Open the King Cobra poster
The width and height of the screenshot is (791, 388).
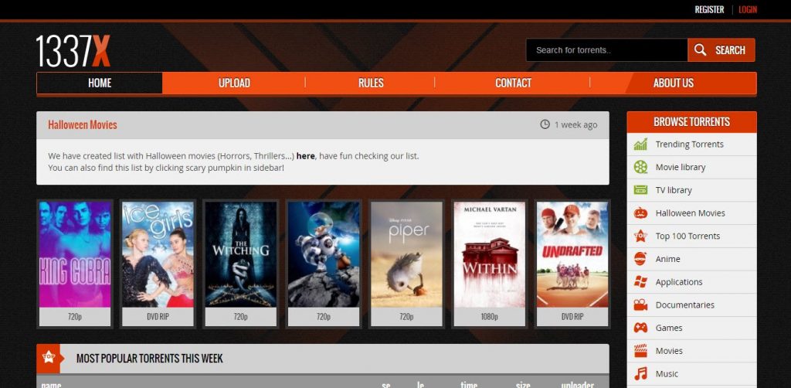pyautogui.click(x=75, y=254)
